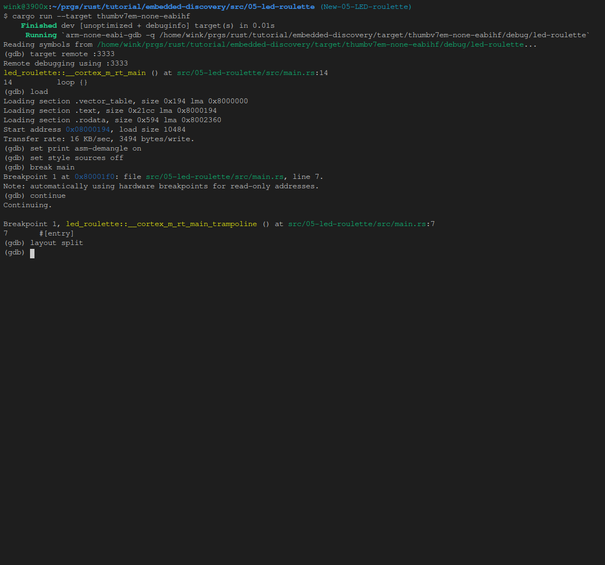The image size is (605, 565).
Task: Click 'Loading section .vector_table' line
Action: pos(126,101)
